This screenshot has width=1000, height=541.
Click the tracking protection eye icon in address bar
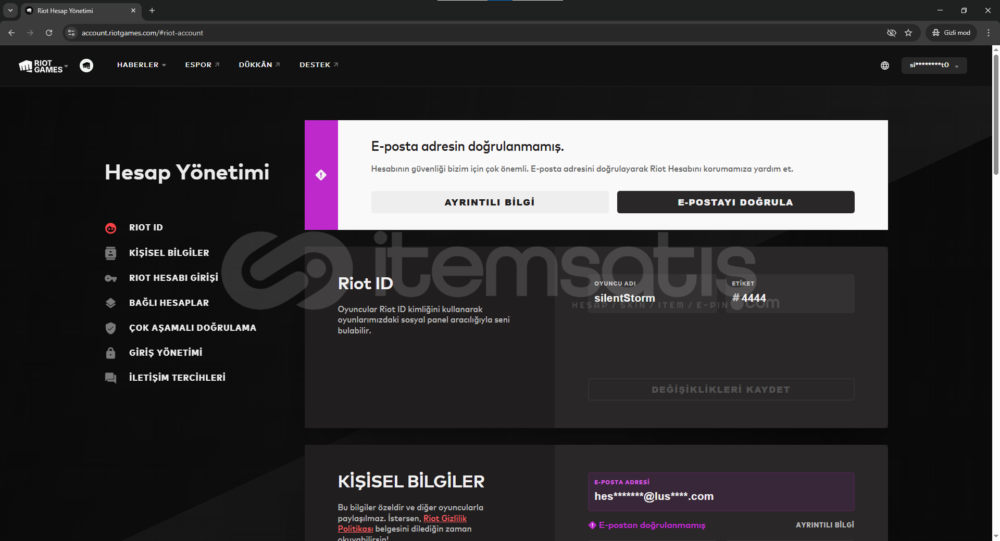tap(891, 33)
